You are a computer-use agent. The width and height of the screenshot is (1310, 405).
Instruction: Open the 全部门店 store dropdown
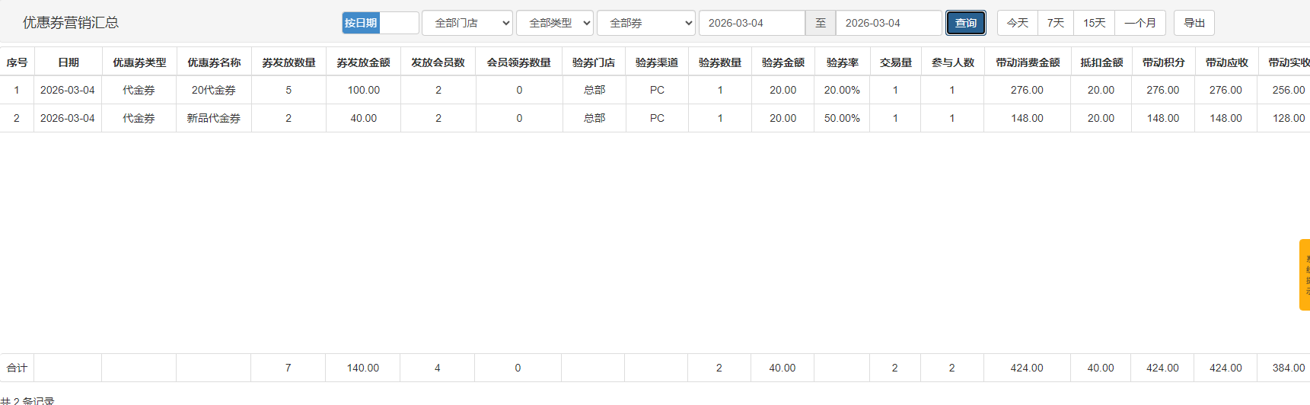(467, 23)
